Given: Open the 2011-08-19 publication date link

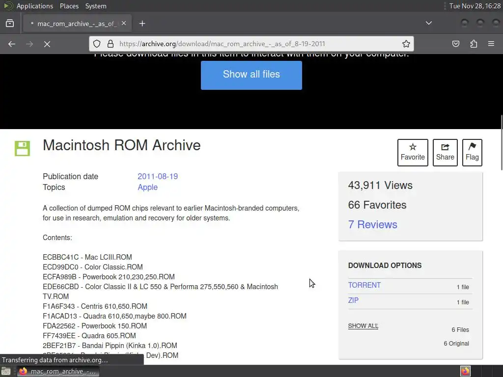Looking at the screenshot, I should tap(158, 176).
